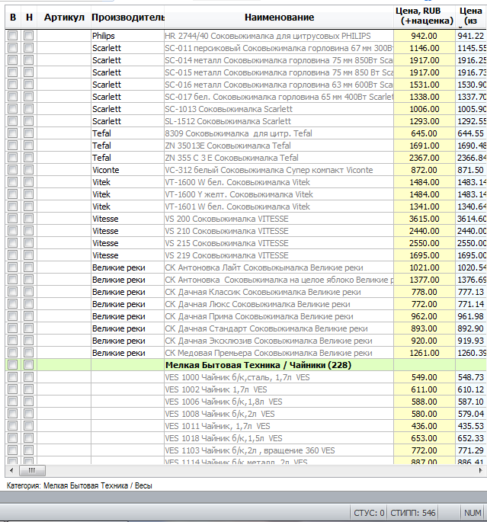
Task: Click the left arrow of horizontal scrollbar
Action: click(11, 470)
